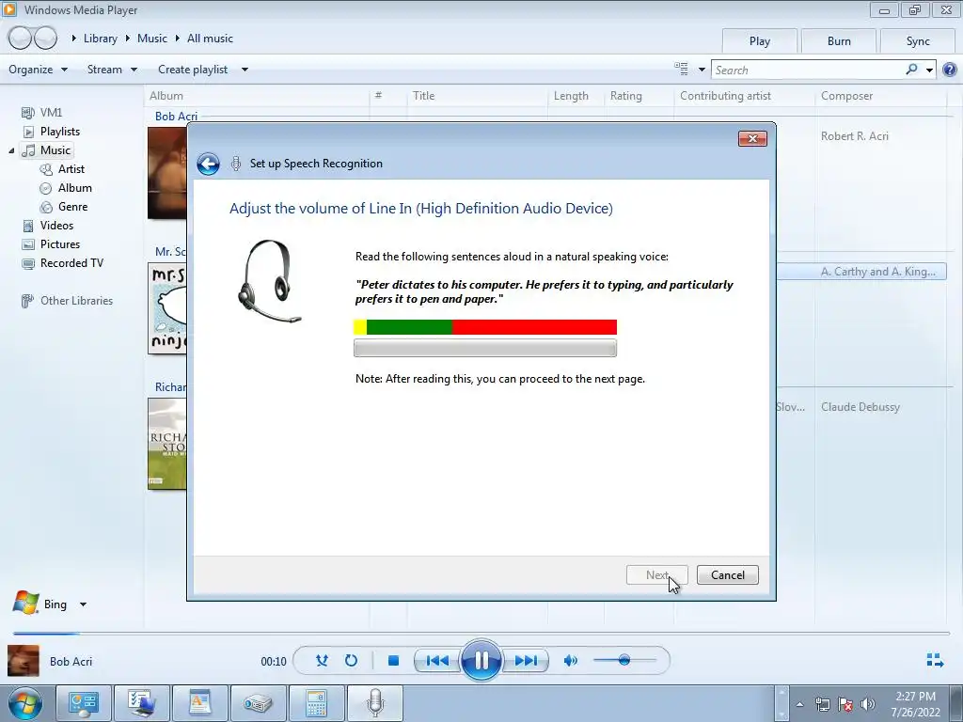Screen dimensions: 963x722
Task: Open the Sync tab
Action: (x=918, y=41)
